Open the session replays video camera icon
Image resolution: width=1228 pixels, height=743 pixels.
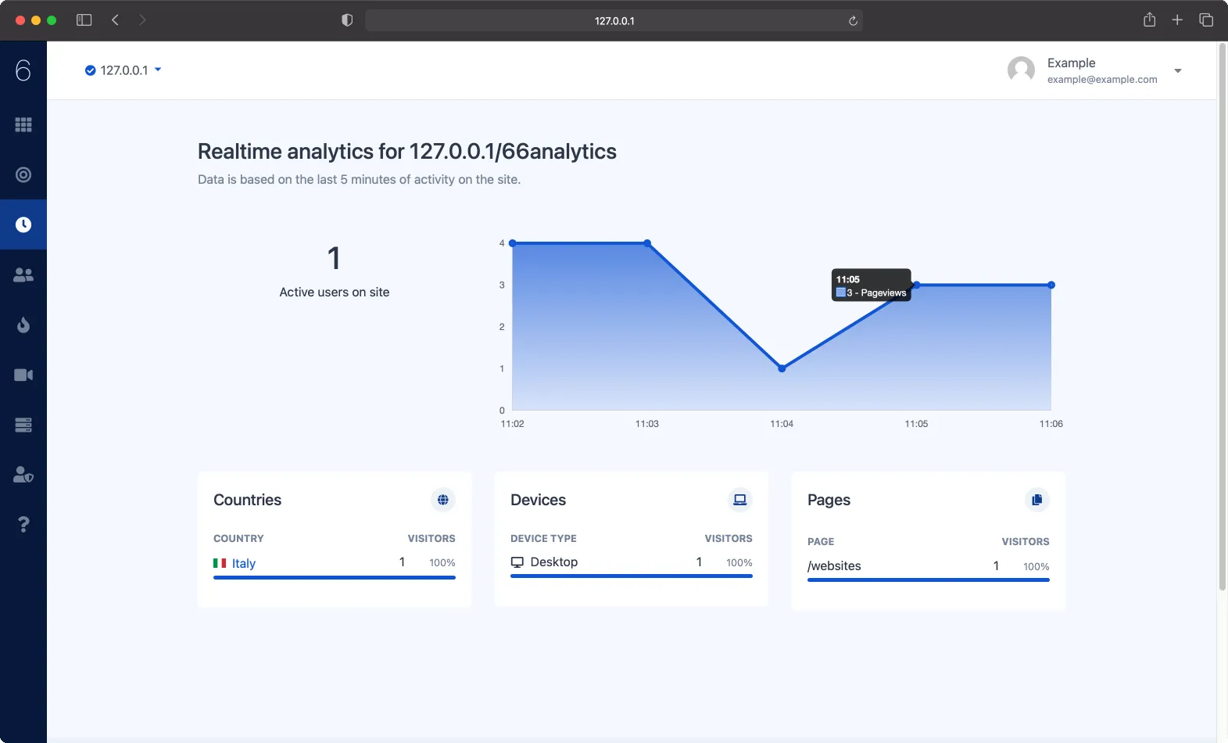pos(23,375)
